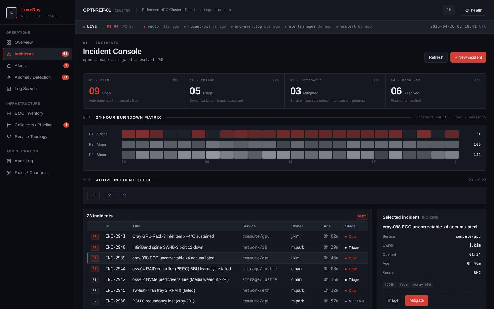The height and width of the screenshot is (309, 494).
Task: Click incident ID INC-2940
Action: (x=116, y=247)
